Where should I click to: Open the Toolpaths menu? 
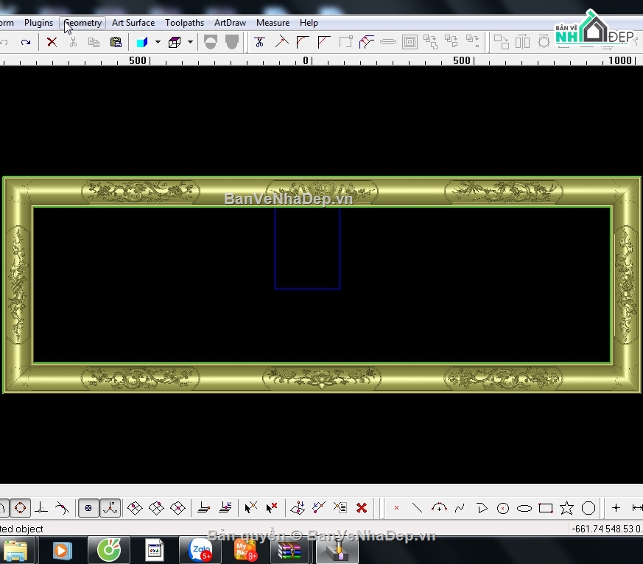[x=185, y=23]
